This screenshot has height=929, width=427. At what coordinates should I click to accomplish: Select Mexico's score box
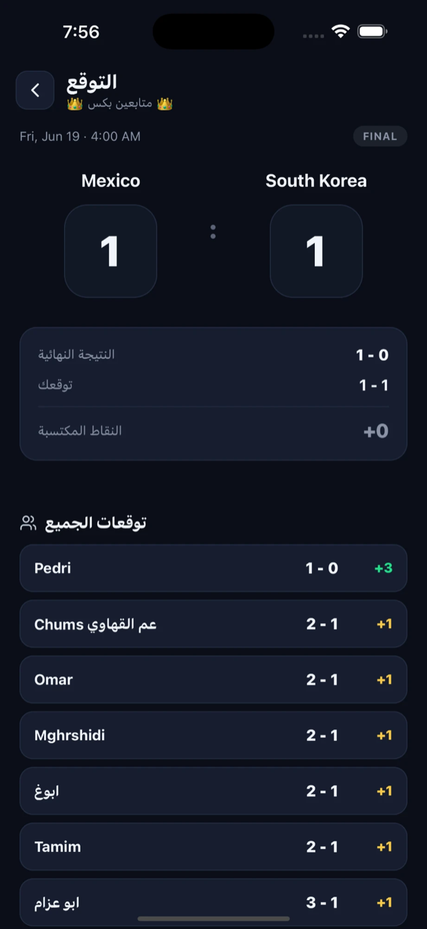(x=111, y=251)
